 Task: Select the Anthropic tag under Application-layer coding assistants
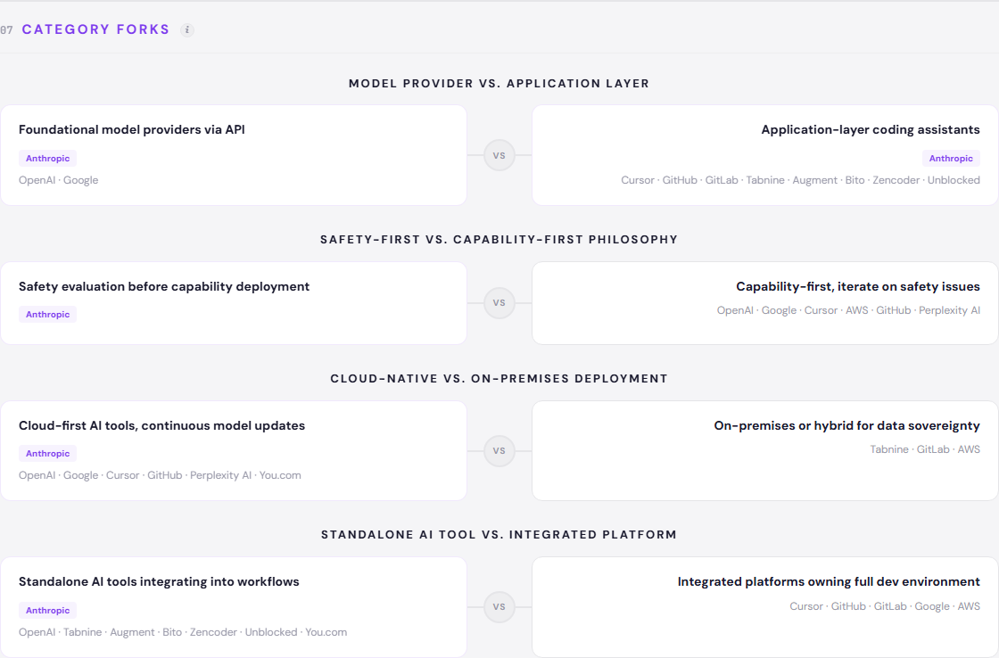click(x=951, y=159)
